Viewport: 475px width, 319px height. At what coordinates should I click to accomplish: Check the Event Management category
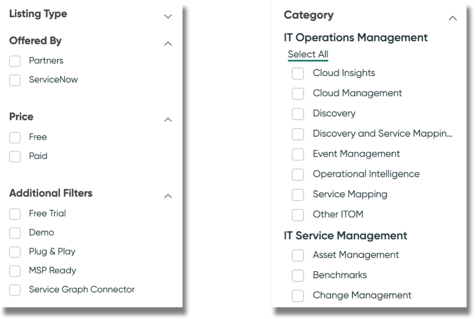(298, 154)
